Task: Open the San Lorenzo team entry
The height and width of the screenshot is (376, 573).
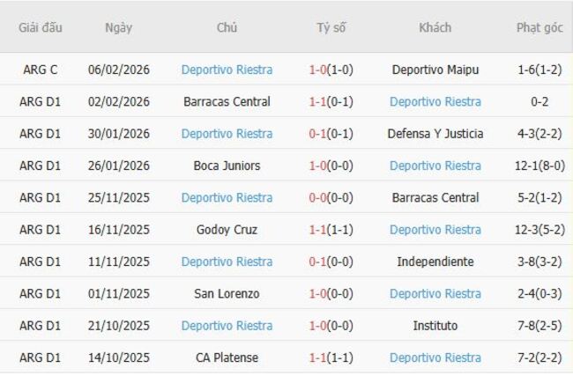Action: pos(227,293)
